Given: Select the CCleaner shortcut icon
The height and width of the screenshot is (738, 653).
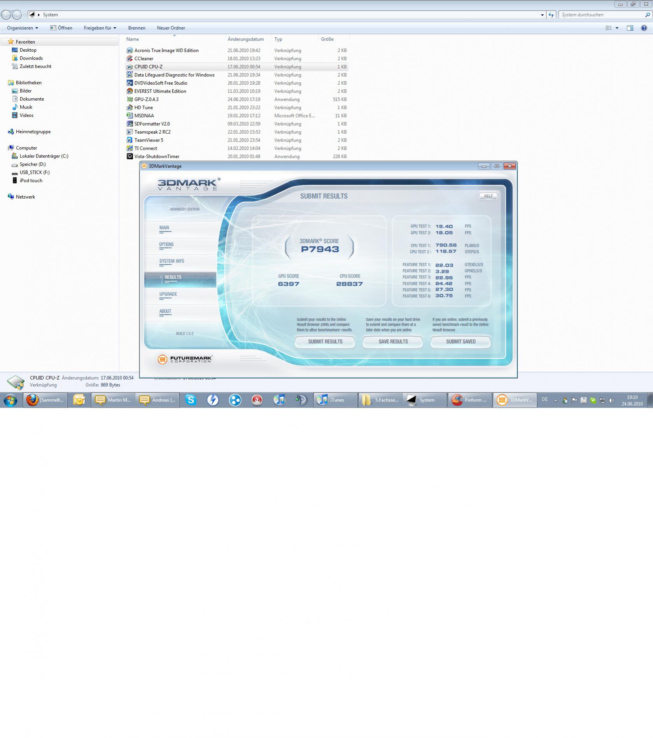Looking at the screenshot, I should [130, 59].
